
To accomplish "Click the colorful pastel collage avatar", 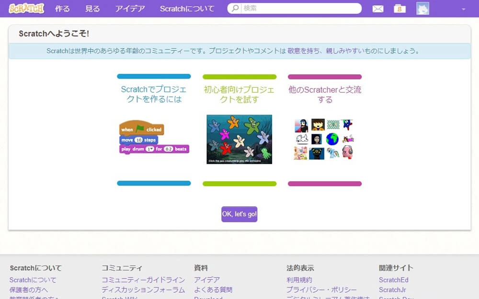I will (301, 153).
